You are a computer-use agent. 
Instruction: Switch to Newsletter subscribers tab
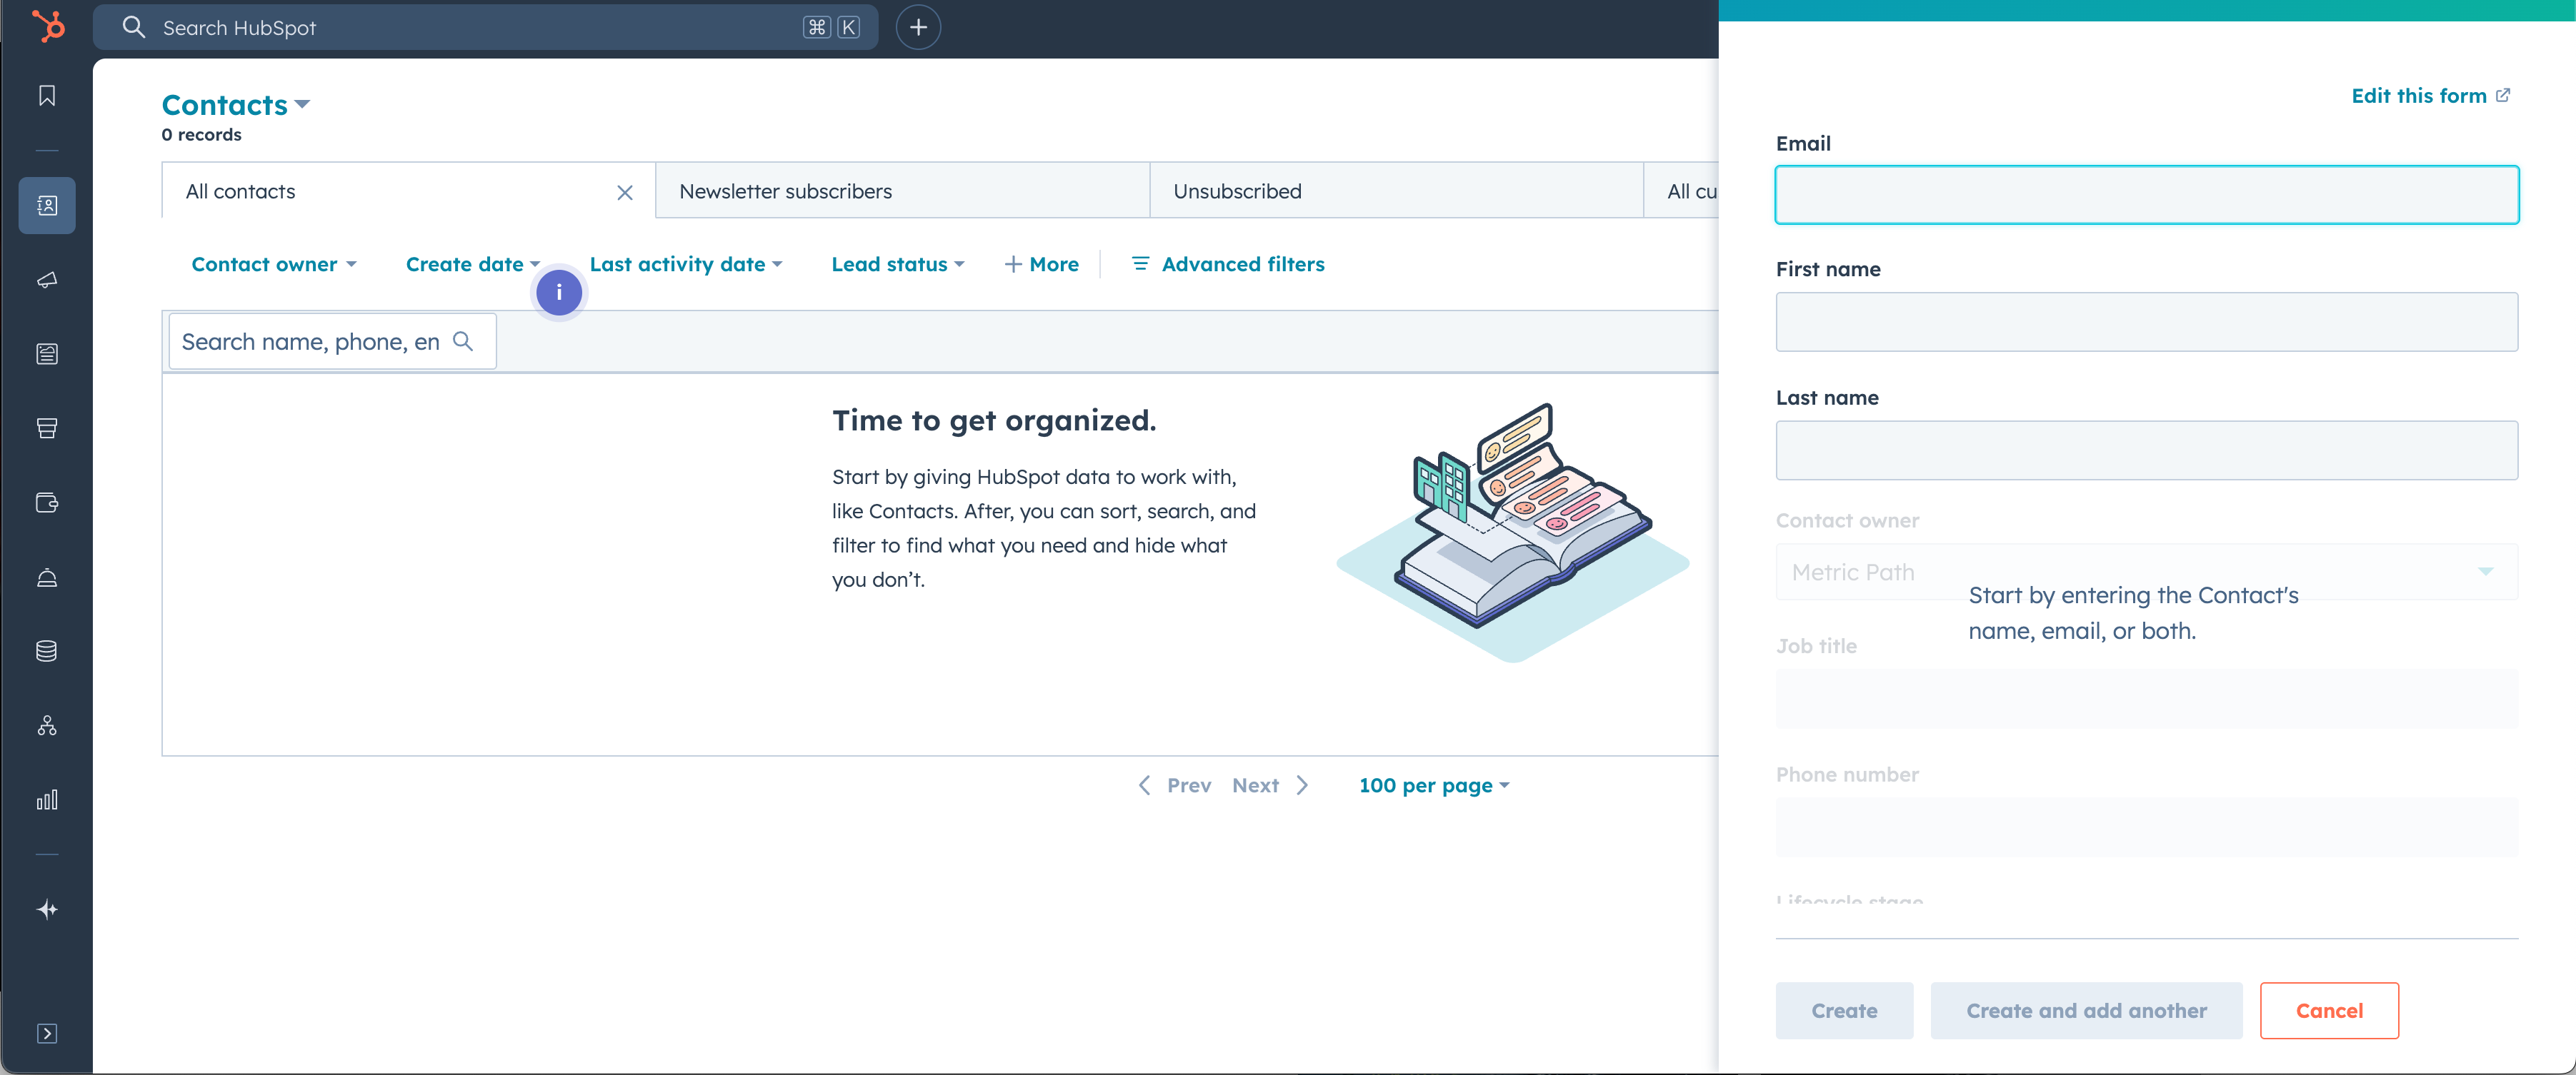coord(902,191)
